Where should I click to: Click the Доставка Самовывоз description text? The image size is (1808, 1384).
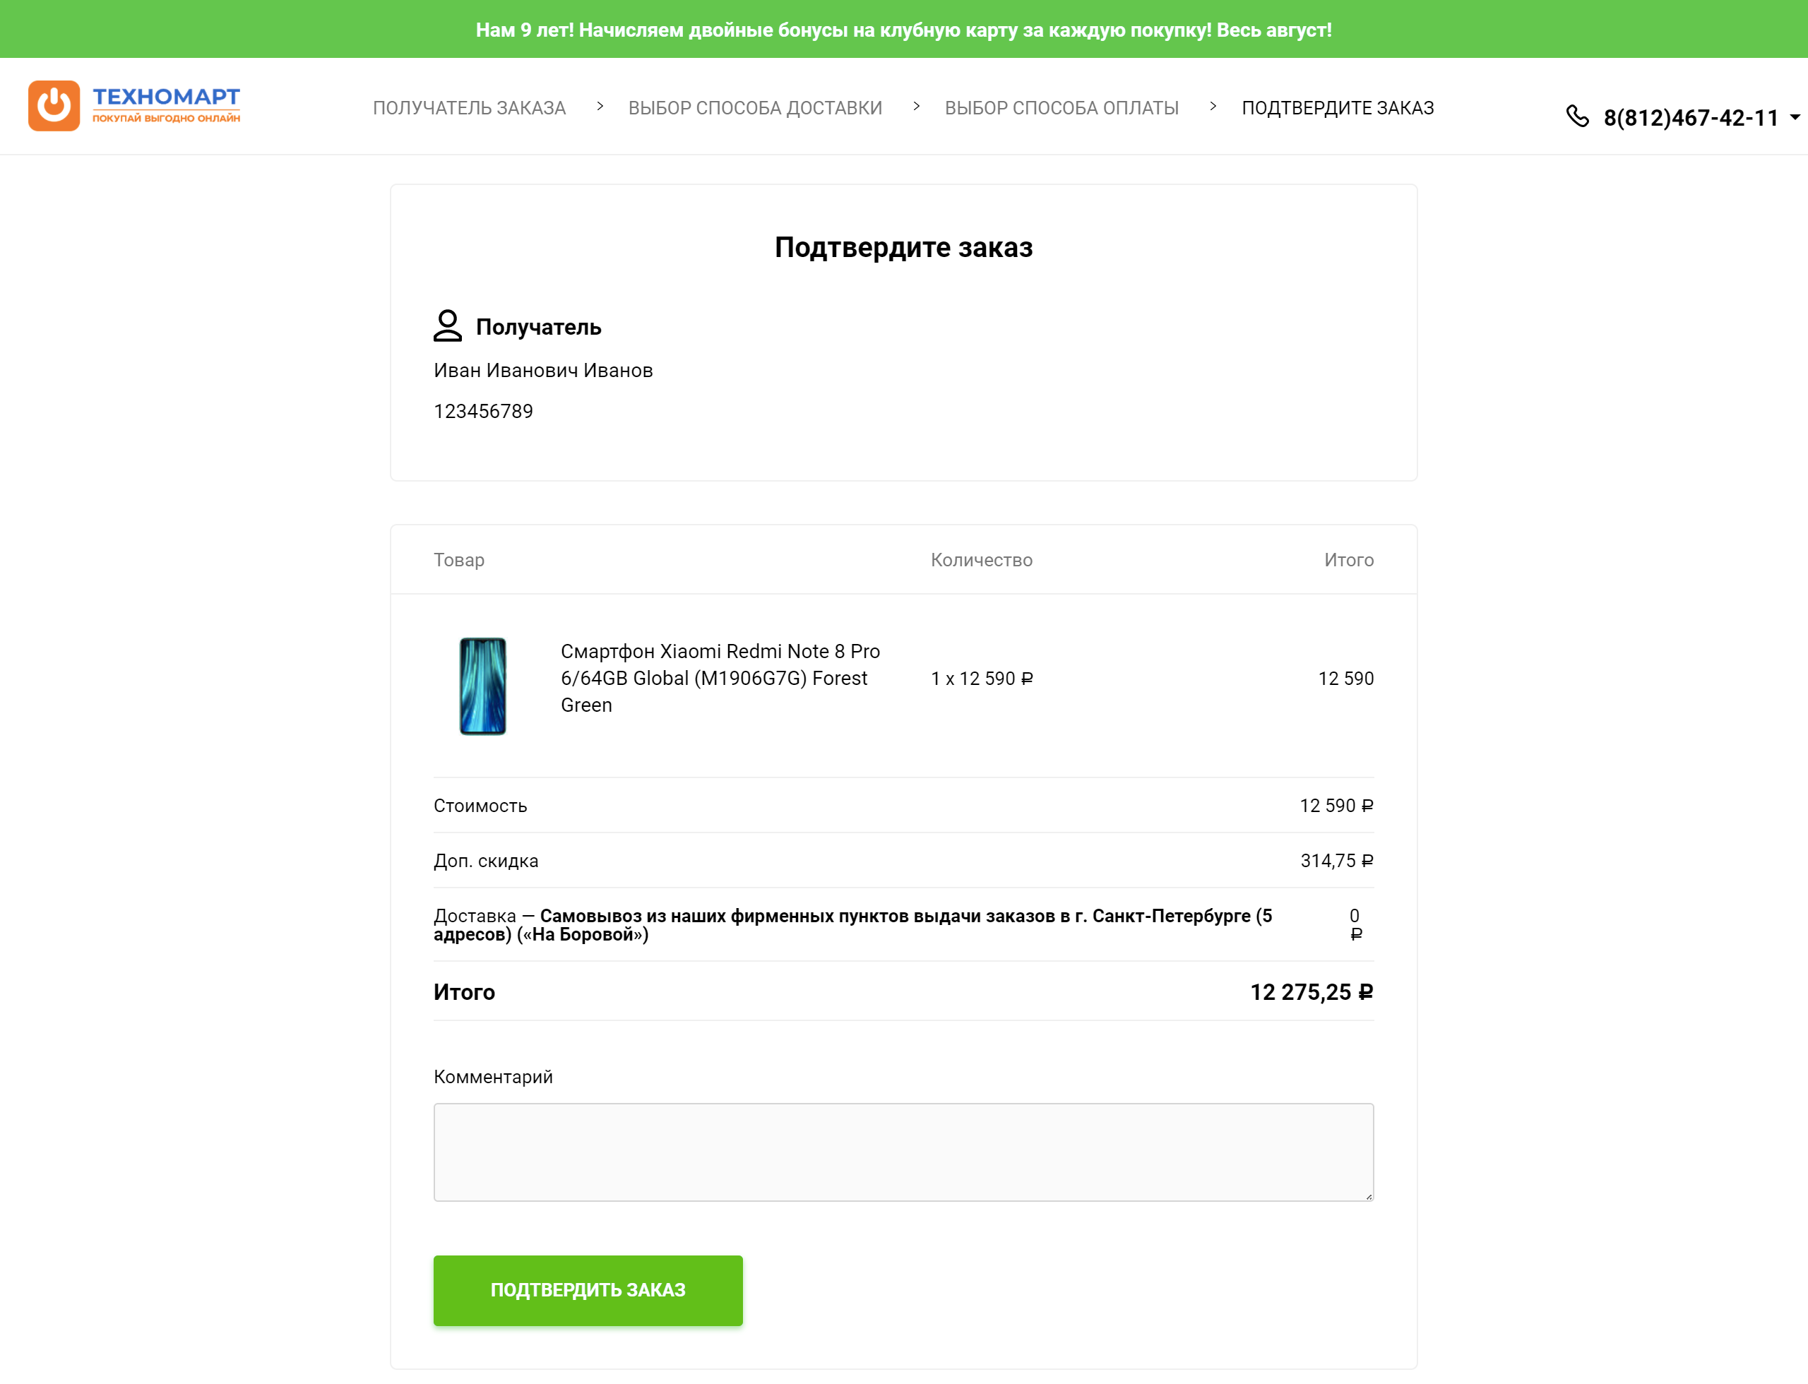pyautogui.click(x=853, y=924)
